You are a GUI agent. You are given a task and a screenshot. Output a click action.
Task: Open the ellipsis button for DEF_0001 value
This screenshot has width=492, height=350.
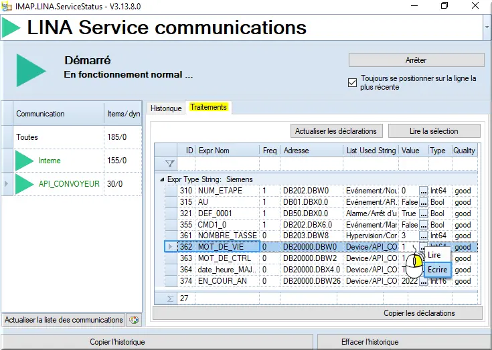coord(423,213)
